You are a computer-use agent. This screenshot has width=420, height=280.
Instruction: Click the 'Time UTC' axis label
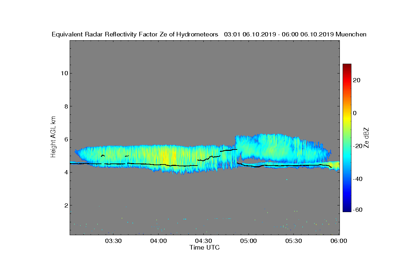click(x=204, y=247)
